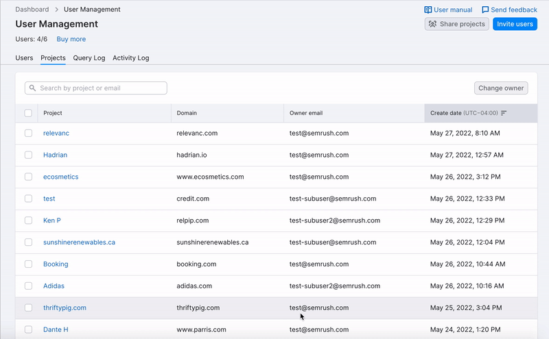Click the Create date sort icon
Viewport: 549px width, 339px height.
pos(504,113)
